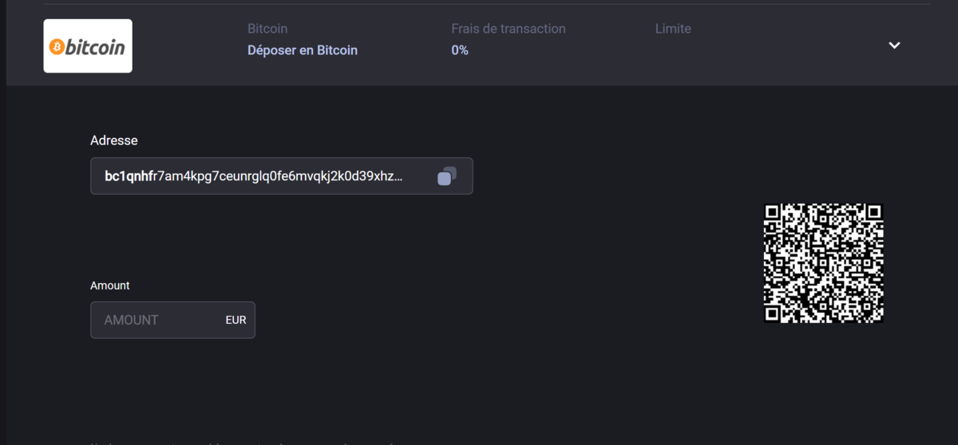Copy the Bitcoin deposit address
The image size is (958, 445).
click(447, 176)
